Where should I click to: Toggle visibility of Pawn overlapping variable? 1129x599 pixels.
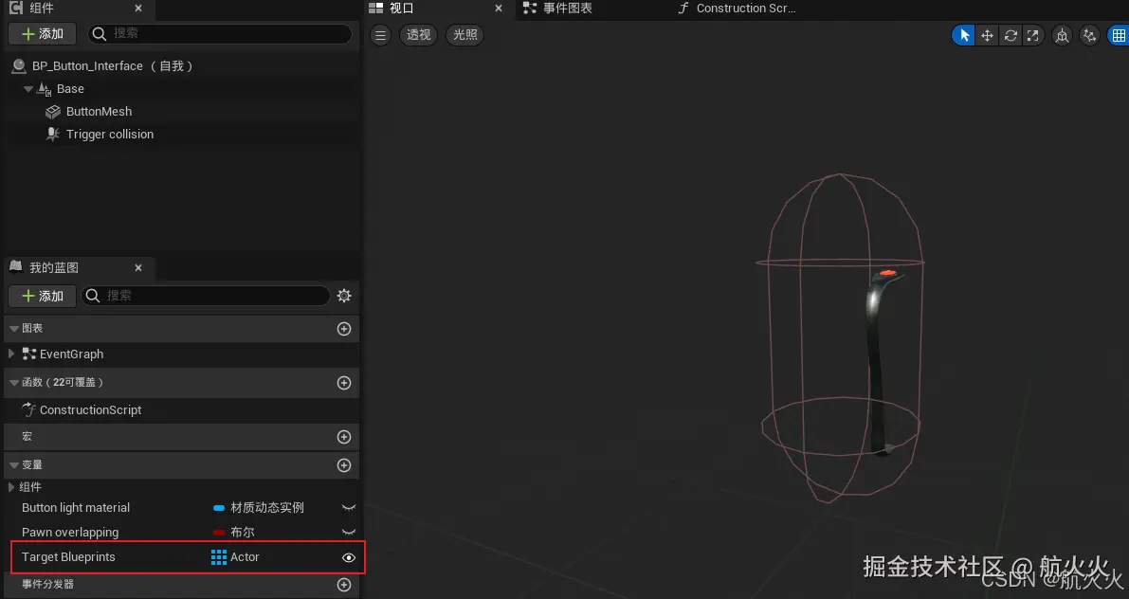[x=347, y=532]
